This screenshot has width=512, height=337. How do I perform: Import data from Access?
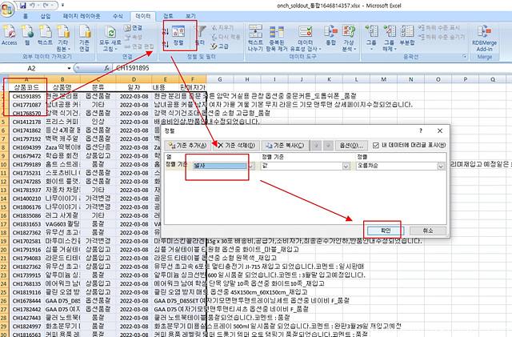pyautogui.click(x=9, y=35)
